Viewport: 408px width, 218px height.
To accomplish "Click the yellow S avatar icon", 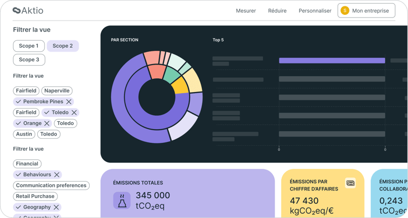I will (345, 11).
